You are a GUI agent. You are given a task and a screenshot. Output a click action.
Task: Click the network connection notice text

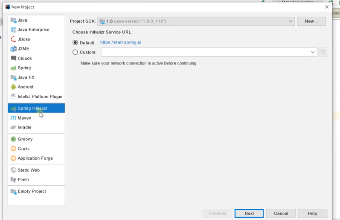[139, 63]
